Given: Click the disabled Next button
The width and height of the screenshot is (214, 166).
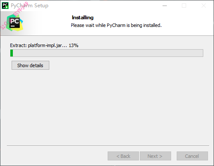Looking at the screenshot, I should click(x=155, y=156).
